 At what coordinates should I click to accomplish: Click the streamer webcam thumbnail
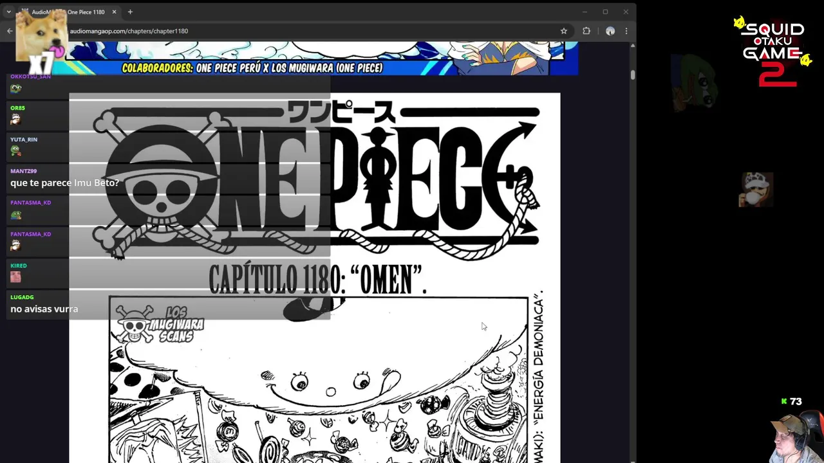point(796,436)
